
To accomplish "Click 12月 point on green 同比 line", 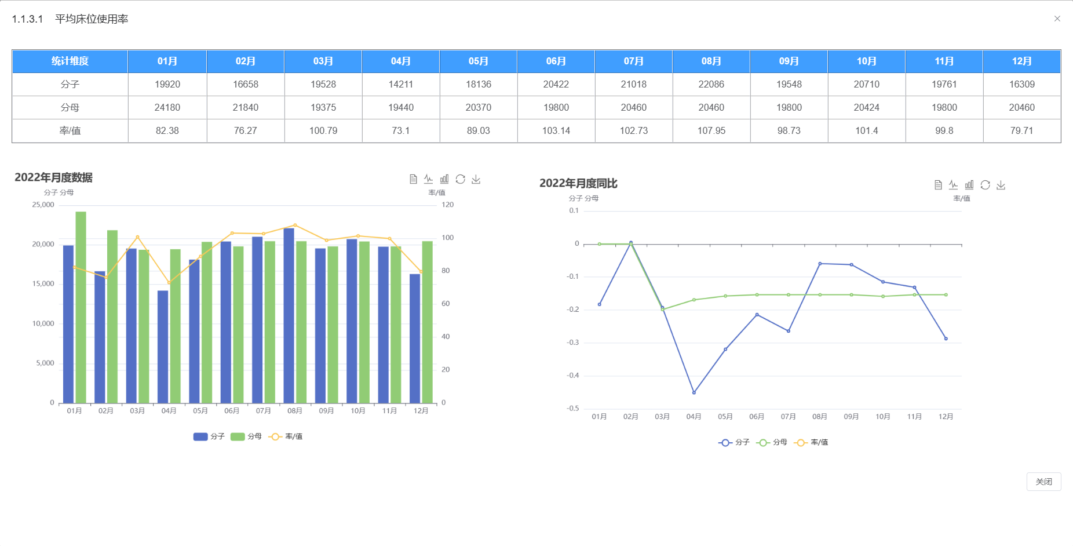I will (946, 294).
